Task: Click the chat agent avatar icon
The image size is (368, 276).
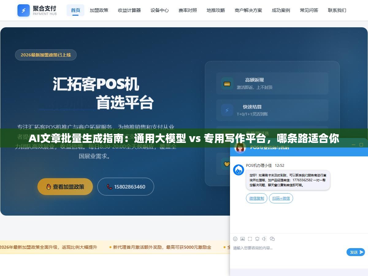Action: click(239, 170)
